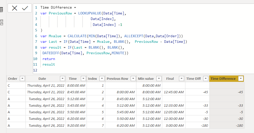Click the Index cell with value 4
254x133 pixels.
(96, 105)
